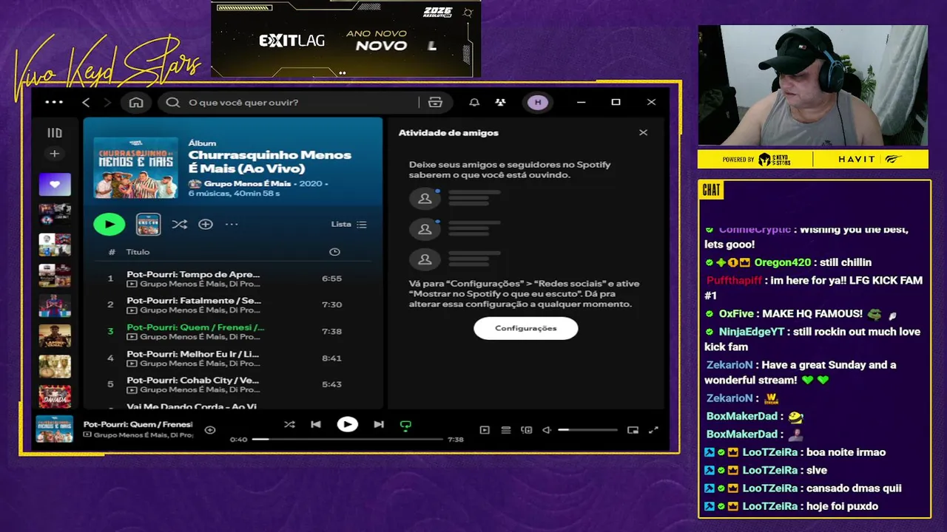The image size is (947, 532).
Task: Seek on the song progress bar
Action: pyautogui.click(x=347, y=440)
